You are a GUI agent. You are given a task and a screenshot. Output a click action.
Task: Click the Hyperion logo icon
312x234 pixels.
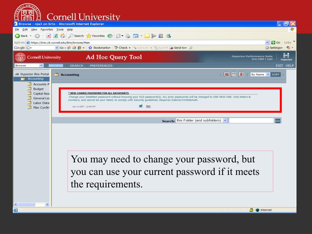click(x=286, y=57)
